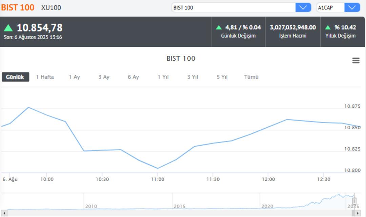Click the Son: 6 Ağustos 2025 13:16 timestamp
The image size is (366, 217).
33,37
